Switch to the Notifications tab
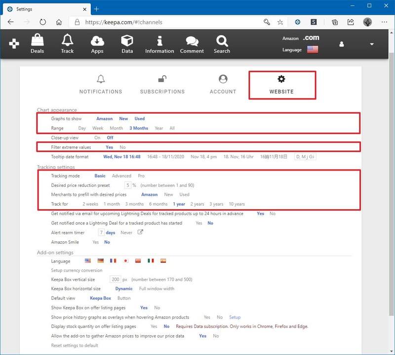This screenshot has height=355, width=395. point(101,85)
